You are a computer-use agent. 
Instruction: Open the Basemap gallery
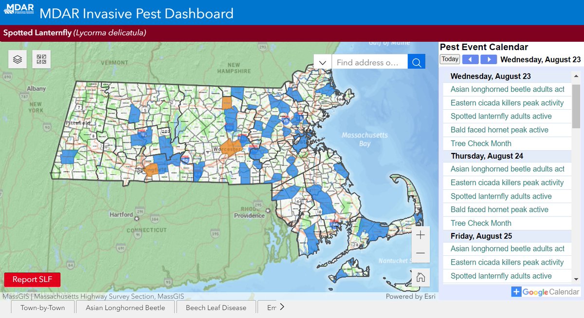[41, 59]
